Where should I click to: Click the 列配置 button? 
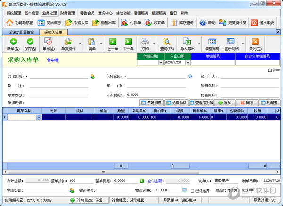point(269,103)
